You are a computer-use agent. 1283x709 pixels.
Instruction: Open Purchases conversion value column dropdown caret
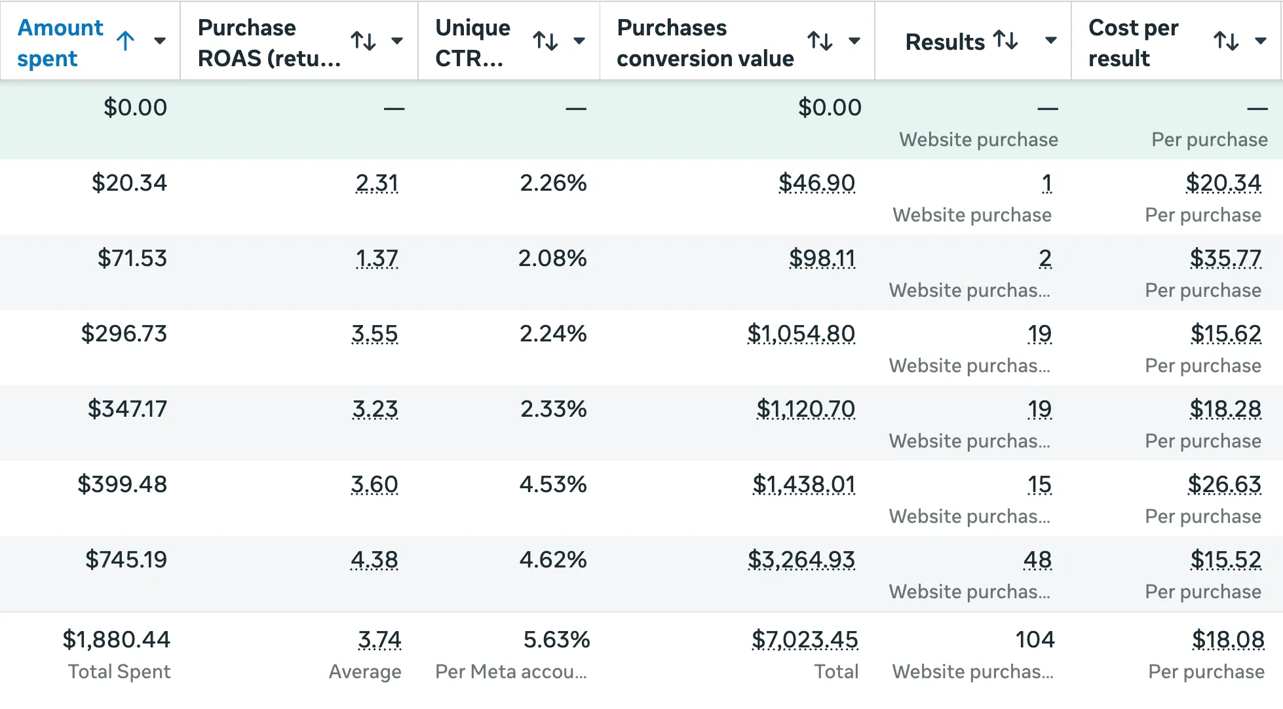(854, 41)
